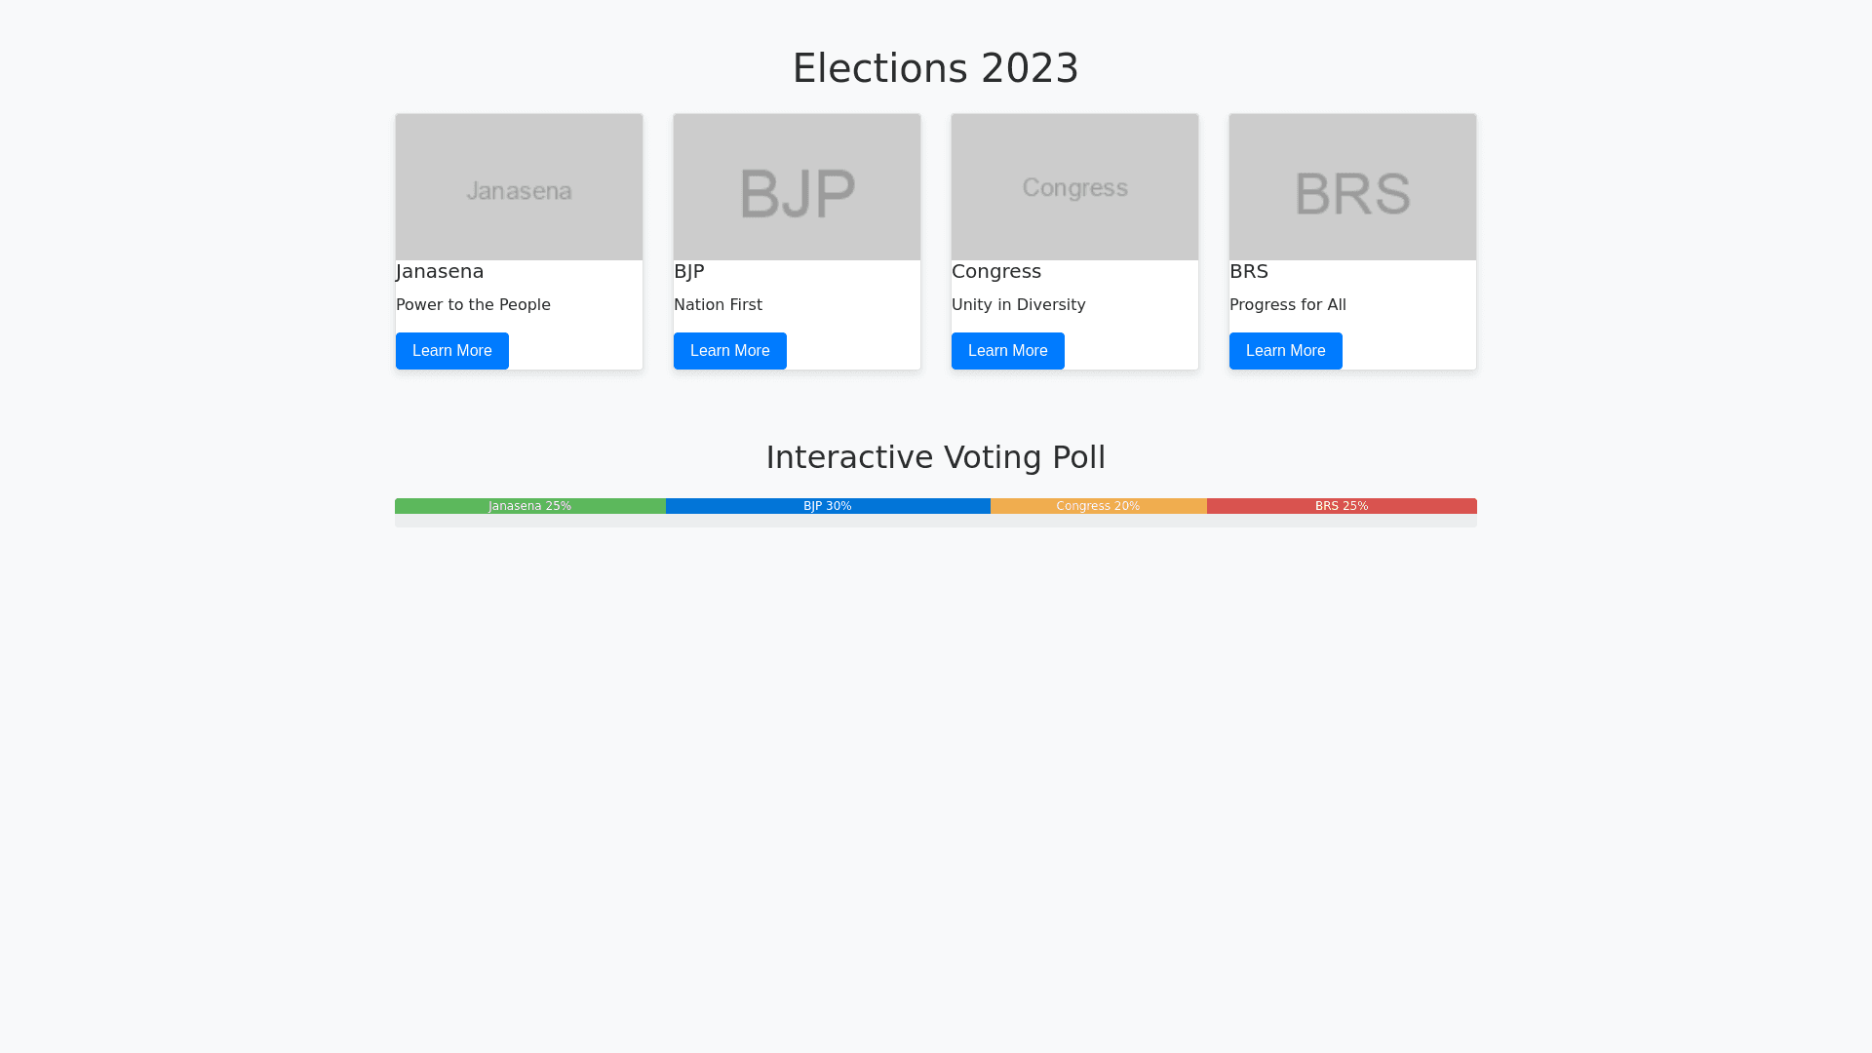
Task: Select the blue BJP 30% poll segment
Action: point(828,506)
